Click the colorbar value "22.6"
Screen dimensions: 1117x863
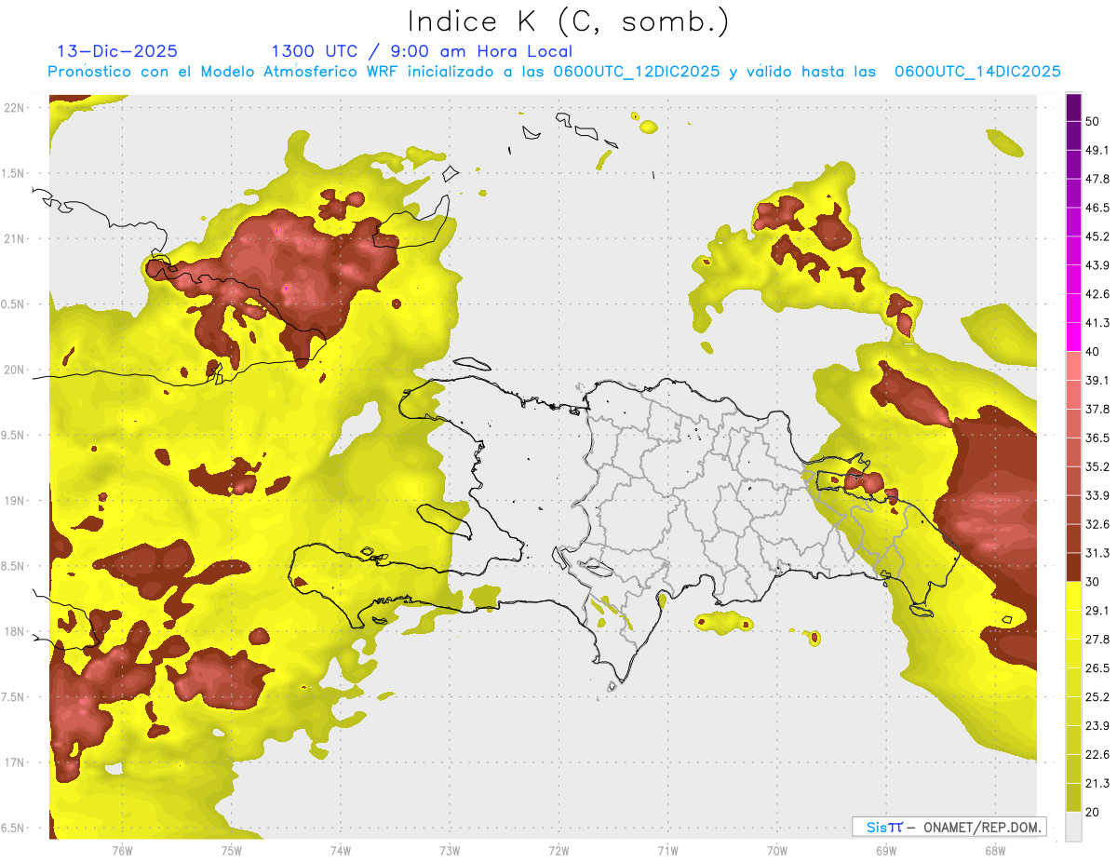(1097, 755)
